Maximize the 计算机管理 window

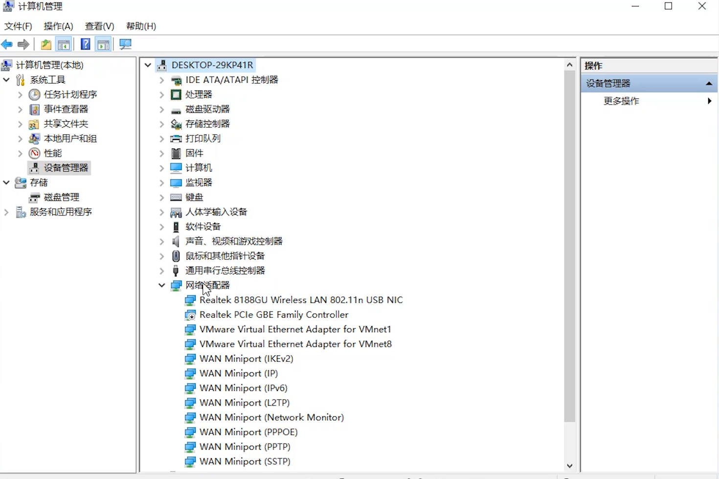(669, 6)
